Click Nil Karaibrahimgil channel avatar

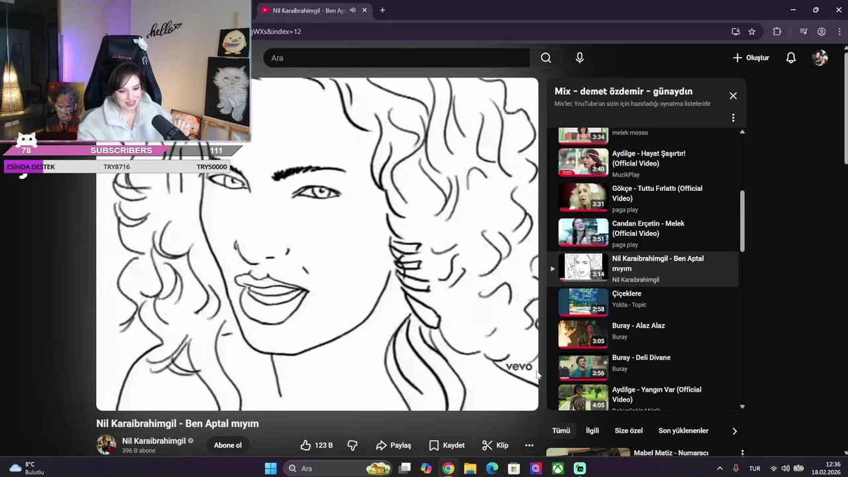106,445
